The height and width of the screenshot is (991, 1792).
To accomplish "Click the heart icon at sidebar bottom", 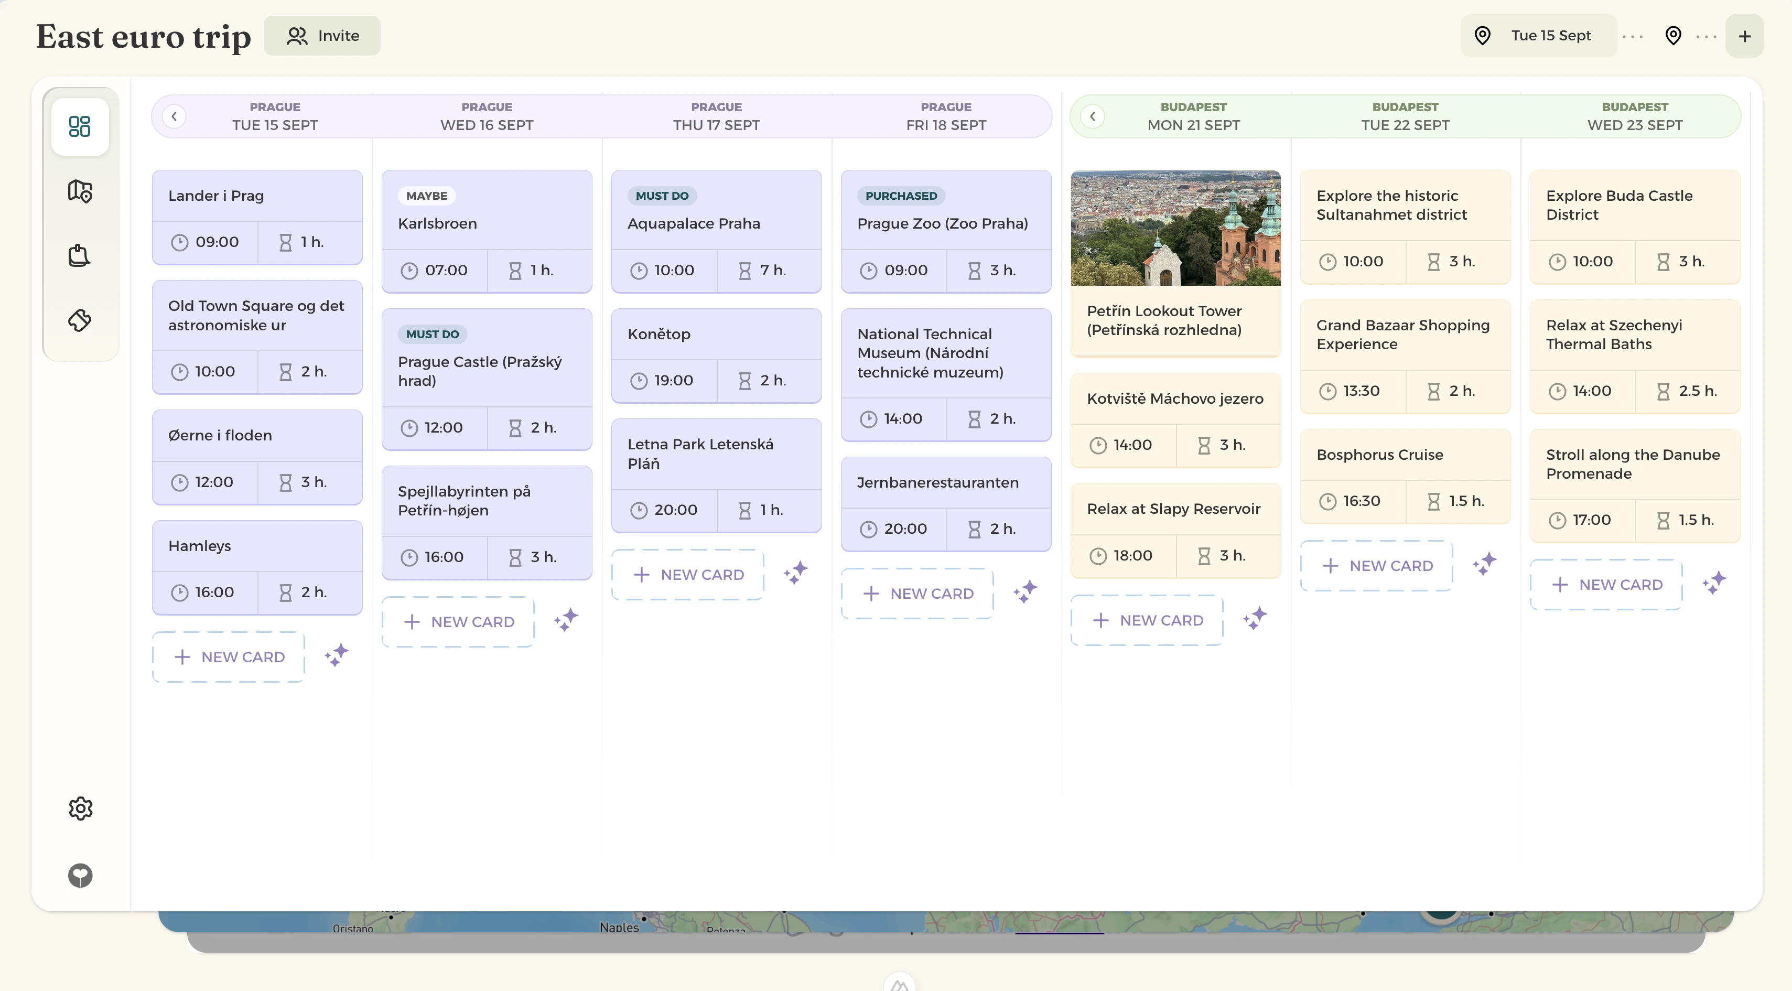I will [x=80, y=875].
